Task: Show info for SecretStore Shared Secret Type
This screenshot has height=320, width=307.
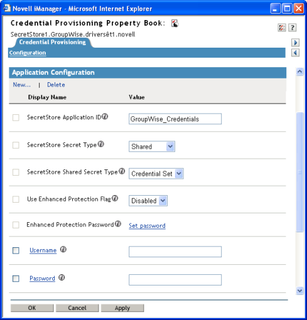Action: (122, 171)
